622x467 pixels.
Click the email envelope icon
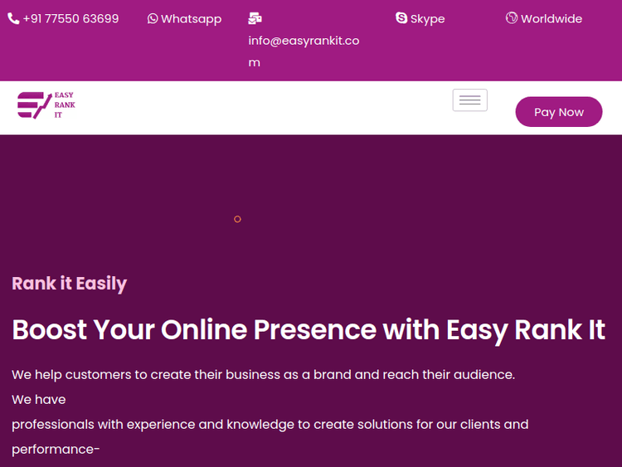(x=255, y=18)
